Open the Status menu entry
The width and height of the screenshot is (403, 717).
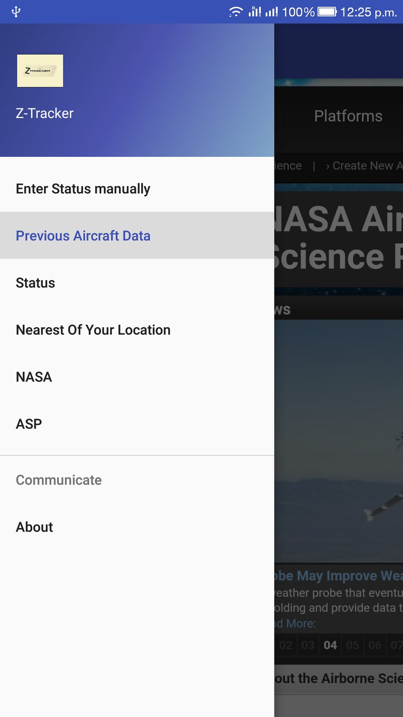point(35,283)
